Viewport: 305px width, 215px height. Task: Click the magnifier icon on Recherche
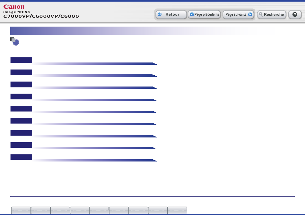(x=261, y=14)
